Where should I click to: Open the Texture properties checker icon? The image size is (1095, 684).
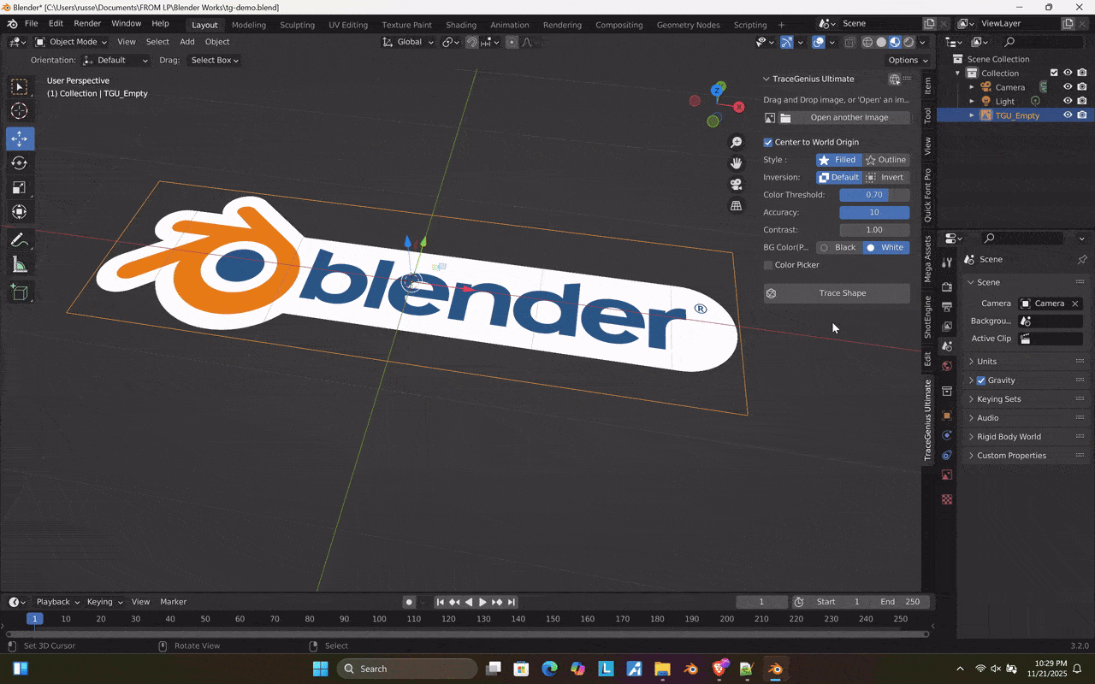click(x=947, y=499)
